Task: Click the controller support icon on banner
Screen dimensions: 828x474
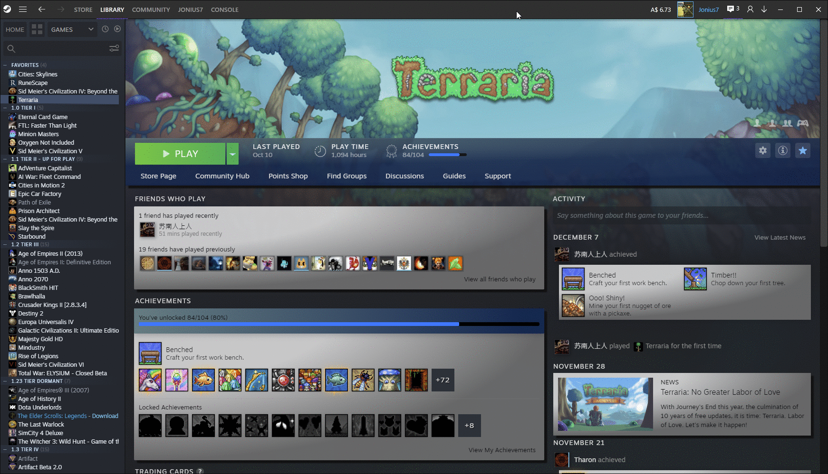Action: 803,123
